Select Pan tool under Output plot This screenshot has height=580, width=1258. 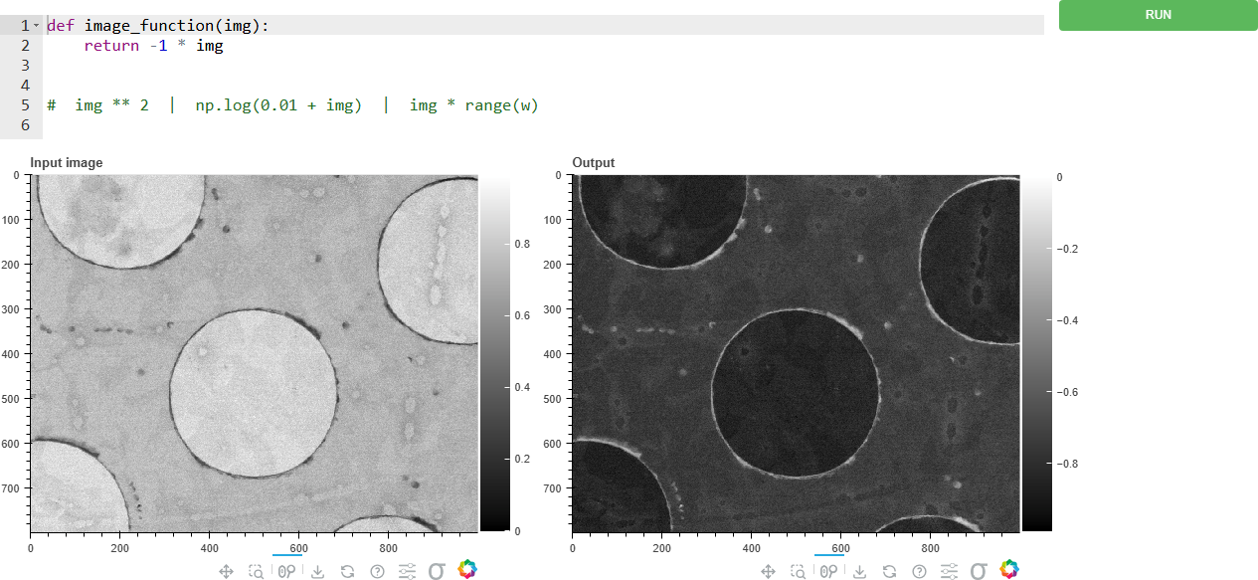point(768,571)
